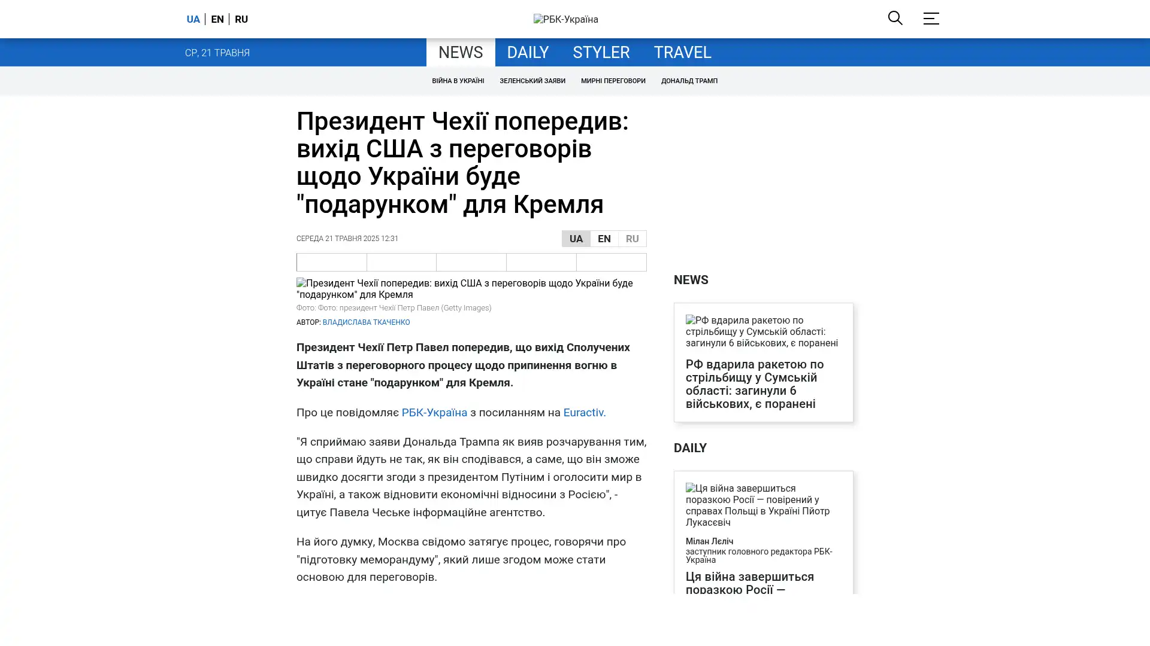Open the Зеленський заяви topic link
This screenshot has height=646, width=1150.
pos(532,81)
